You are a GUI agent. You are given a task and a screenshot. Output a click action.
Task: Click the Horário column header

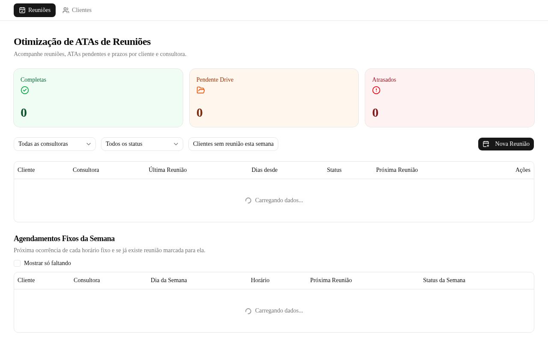click(x=260, y=280)
